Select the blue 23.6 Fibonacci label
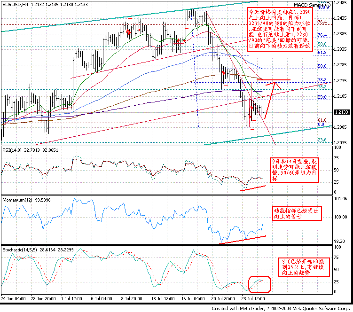This screenshot has height=312, width=353. (322, 97)
